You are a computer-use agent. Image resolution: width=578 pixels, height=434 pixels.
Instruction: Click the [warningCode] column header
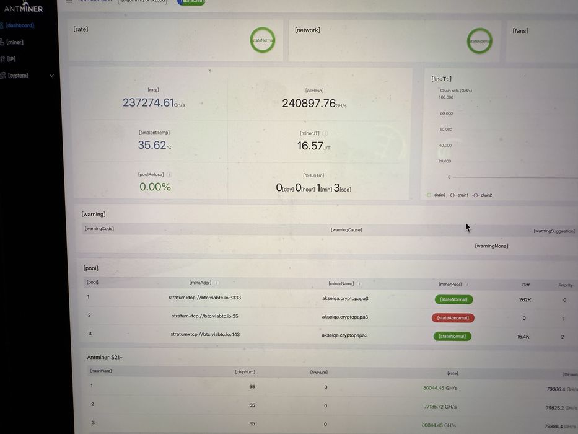(99, 228)
